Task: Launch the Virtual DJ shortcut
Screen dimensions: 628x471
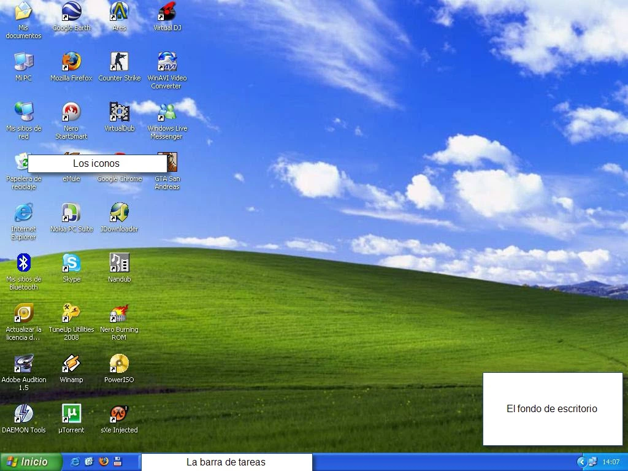Action: point(167,11)
